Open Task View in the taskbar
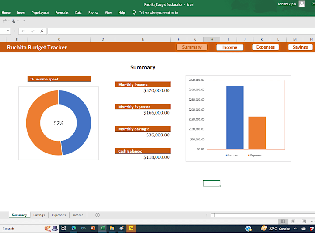Viewport: 315px width, 236px height. tap(63, 229)
